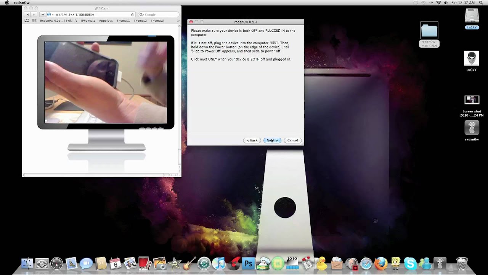
Task: Open the Themes3 bookmark
Action: coord(157,21)
